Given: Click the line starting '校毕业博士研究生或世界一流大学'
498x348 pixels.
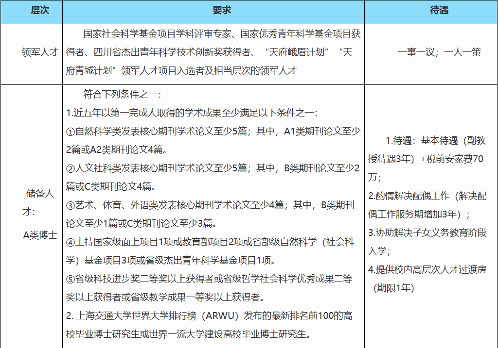Looking at the screenshot, I should [x=189, y=334].
